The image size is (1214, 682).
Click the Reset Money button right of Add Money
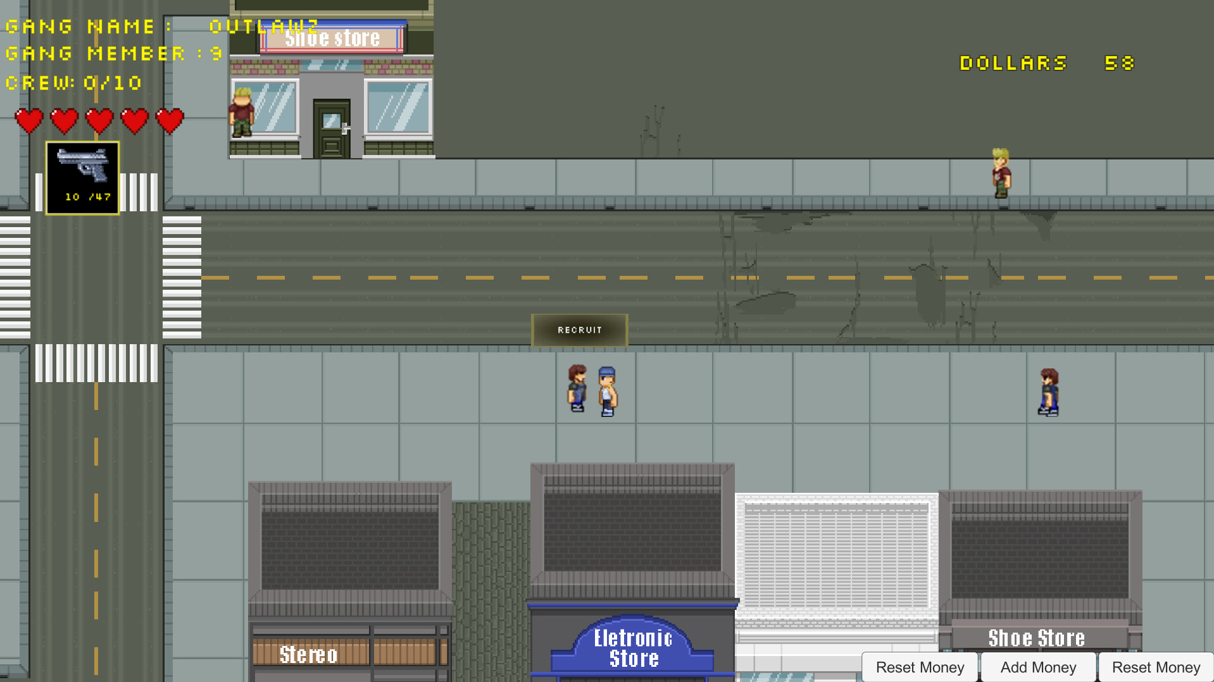[x=1156, y=667]
